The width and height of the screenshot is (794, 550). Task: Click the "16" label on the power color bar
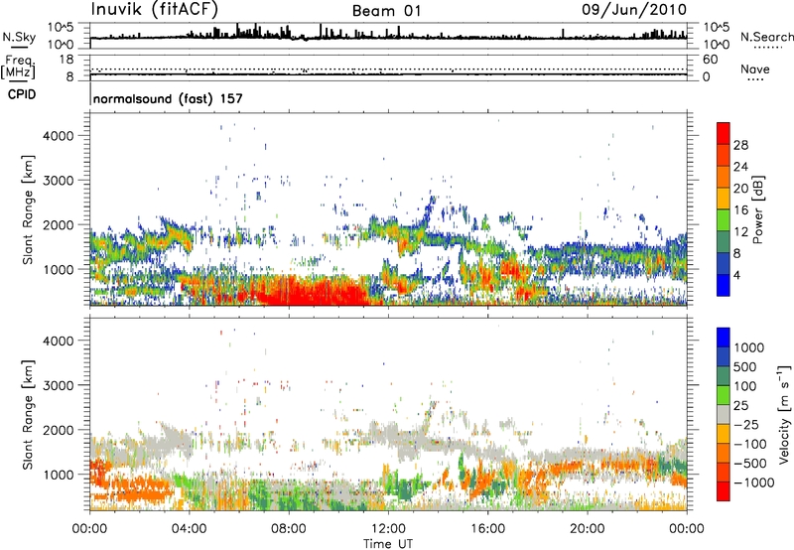pos(740,210)
